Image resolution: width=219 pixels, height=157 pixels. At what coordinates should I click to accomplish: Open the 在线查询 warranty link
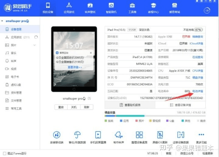(x=198, y=57)
